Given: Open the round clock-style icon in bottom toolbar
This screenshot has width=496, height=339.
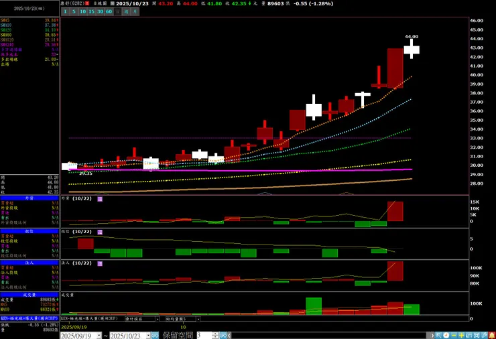Looking at the screenshot, I should pyautogui.click(x=446, y=335).
